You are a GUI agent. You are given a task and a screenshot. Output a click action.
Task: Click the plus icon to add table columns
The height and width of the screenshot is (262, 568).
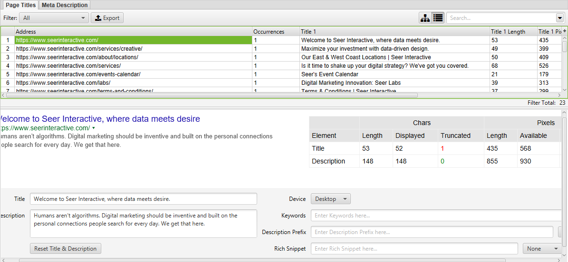[x=565, y=31]
